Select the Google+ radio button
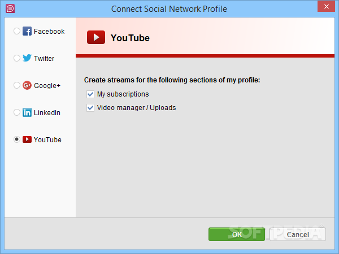This screenshot has width=339, height=254. point(17,85)
